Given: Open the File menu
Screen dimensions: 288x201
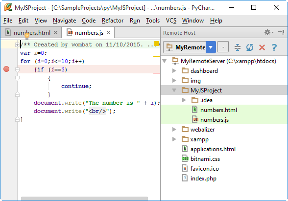Looking at the screenshot, I should (x=8, y=21).
